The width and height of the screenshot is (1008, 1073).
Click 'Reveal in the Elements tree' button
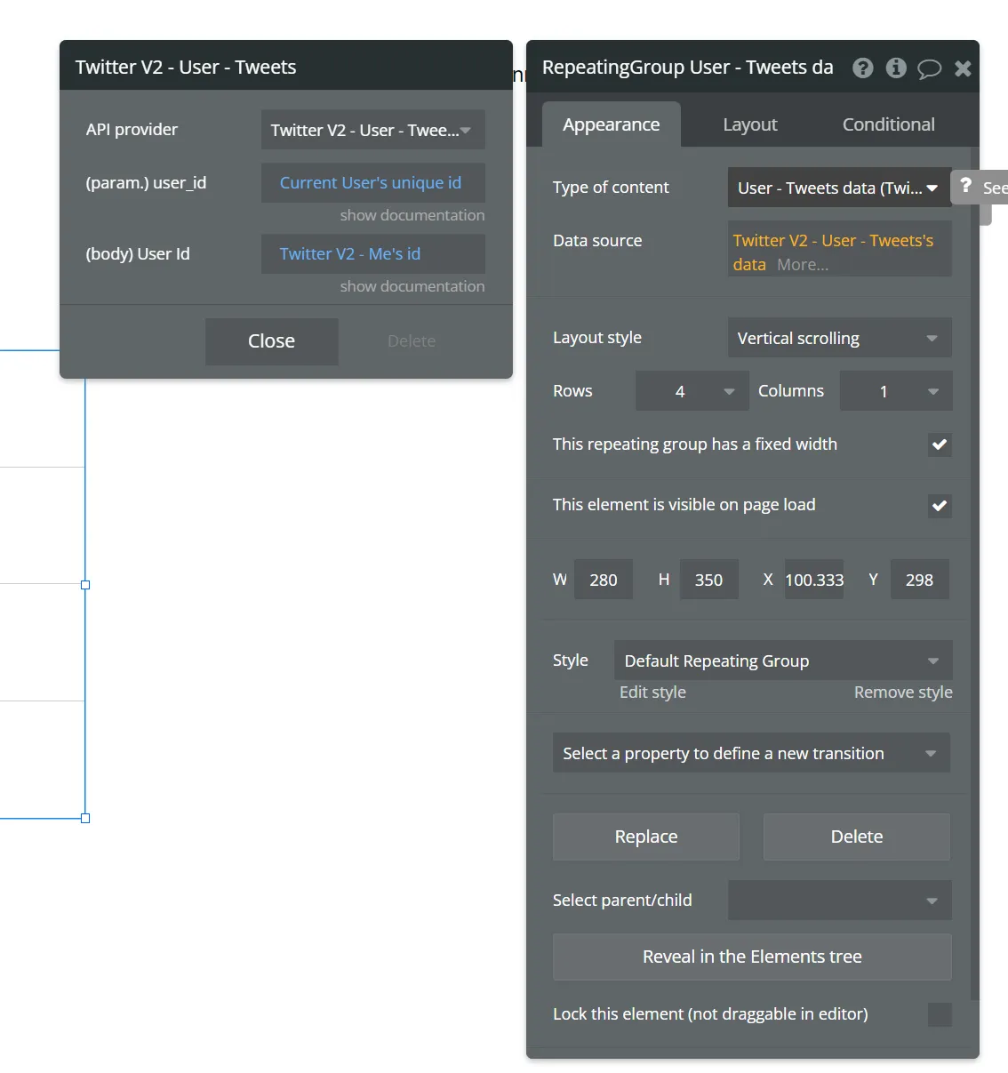pyautogui.click(x=752, y=957)
